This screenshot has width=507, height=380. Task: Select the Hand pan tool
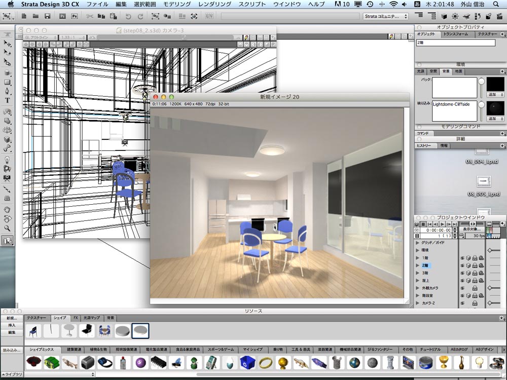click(x=7, y=210)
